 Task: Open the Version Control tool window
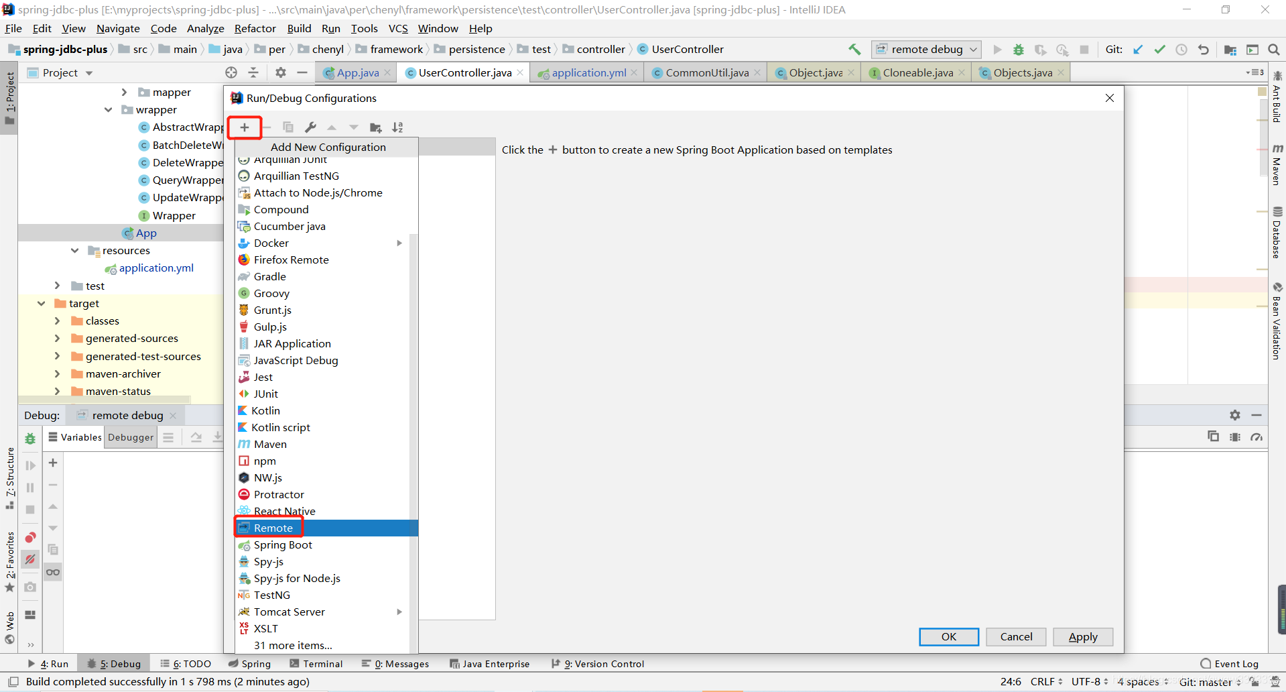[598, 664]
